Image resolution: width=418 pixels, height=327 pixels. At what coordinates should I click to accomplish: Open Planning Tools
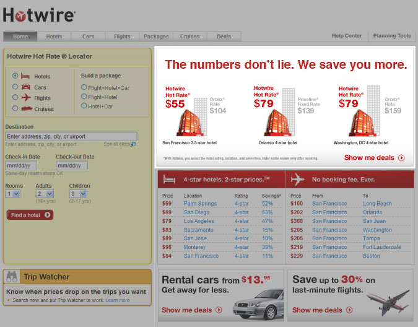392,36
